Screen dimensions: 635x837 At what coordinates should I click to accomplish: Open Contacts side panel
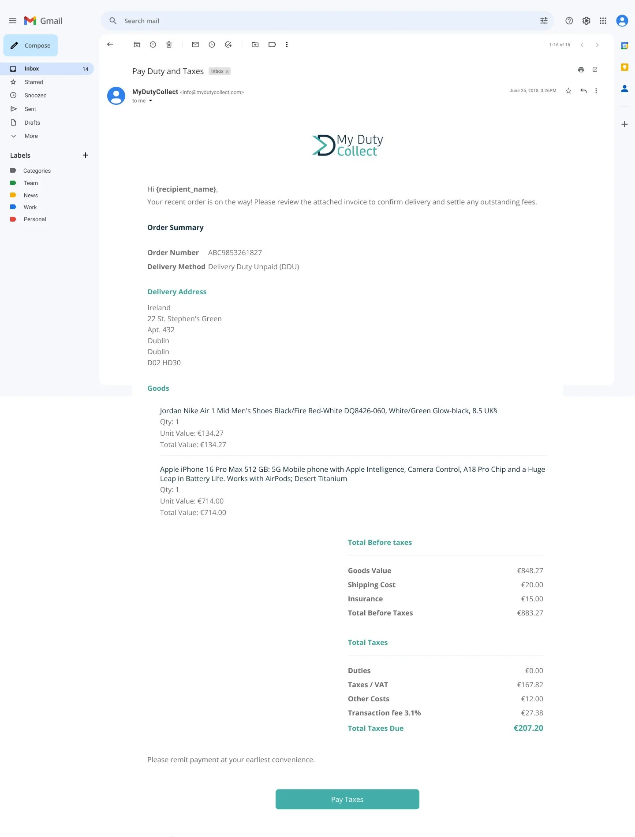tap(624, 89)
